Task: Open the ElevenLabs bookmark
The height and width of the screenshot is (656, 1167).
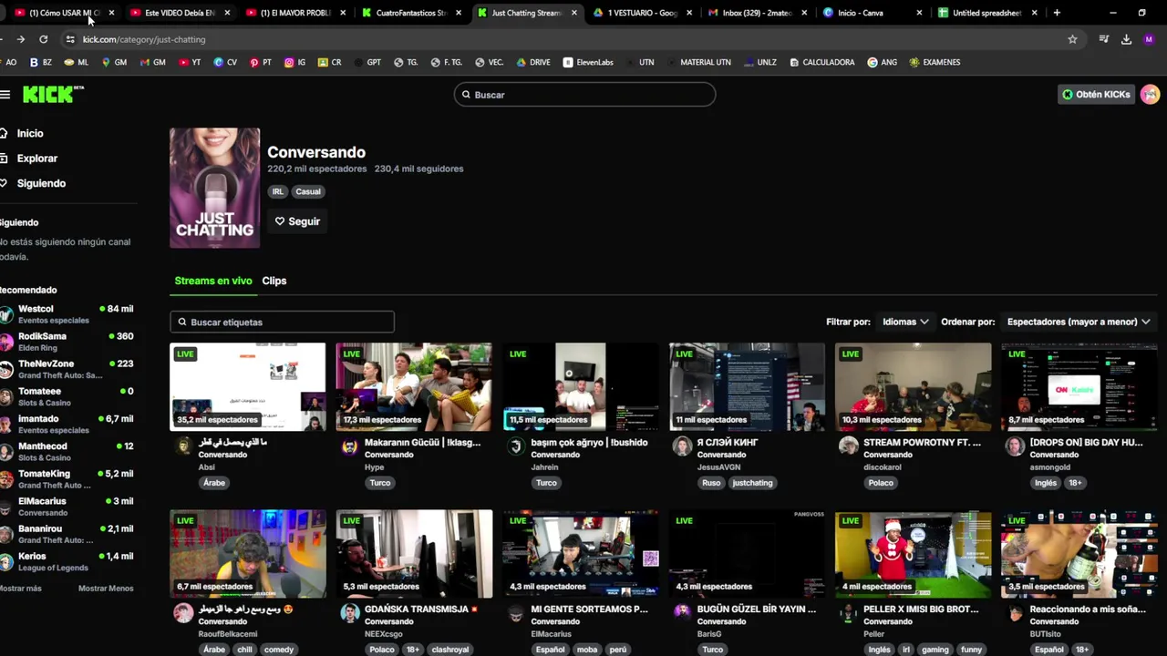Action: pyautogui.click(x=588, y=62)
